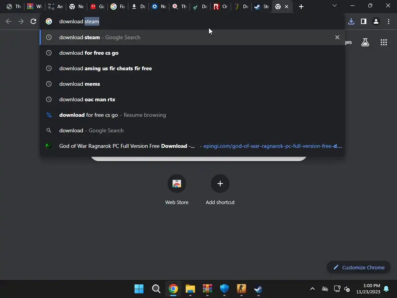Open network display tray icon
This screenshot has width=397, height=298.
point(337,289)
